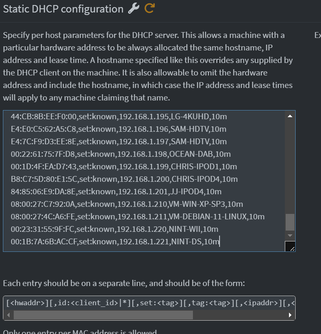Screen dimensions: 321x334
Task: Click the vertical scrollbar thumb in the textarea
Action: pyautogui.click(x=290, y=223)
